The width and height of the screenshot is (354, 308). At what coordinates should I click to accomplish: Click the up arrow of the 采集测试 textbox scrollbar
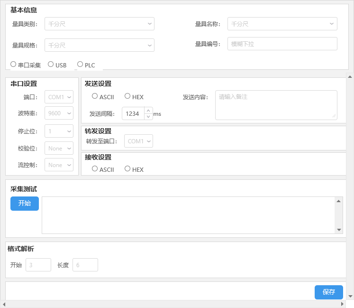(x=339, y=201)
